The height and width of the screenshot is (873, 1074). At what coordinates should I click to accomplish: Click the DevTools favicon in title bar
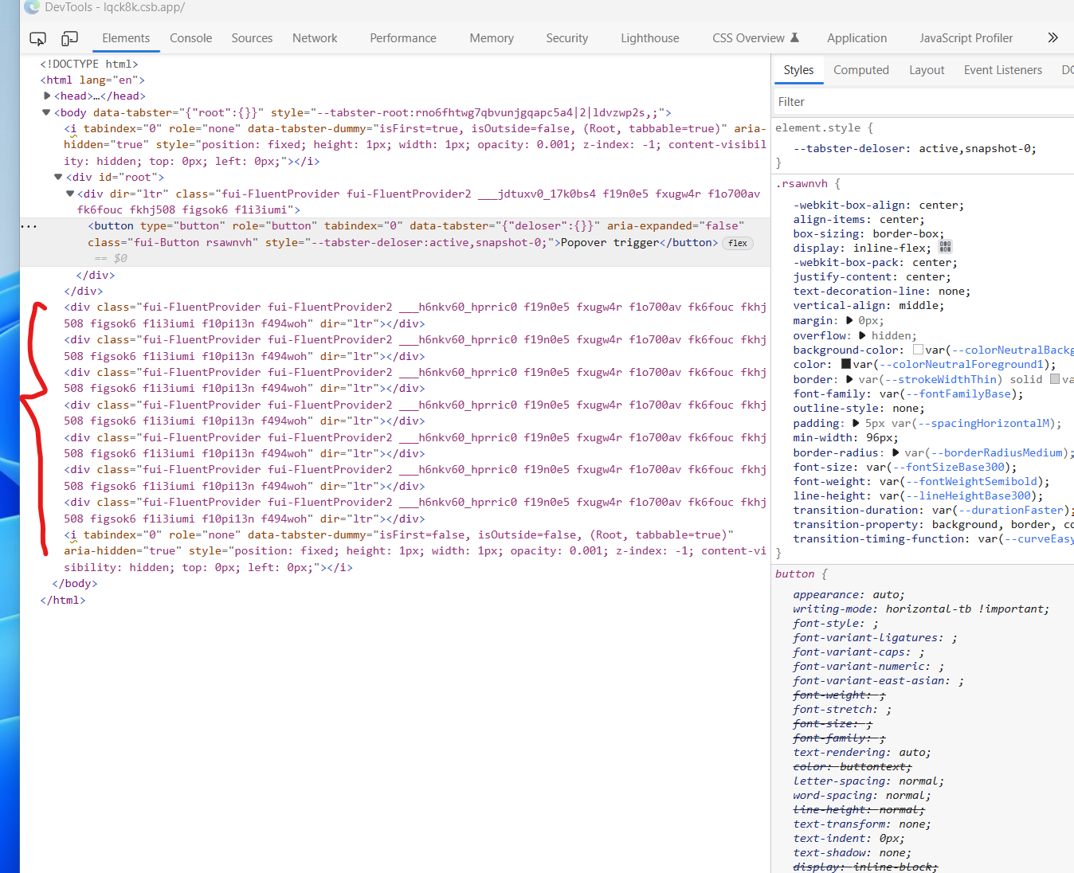tap(31, 8)
